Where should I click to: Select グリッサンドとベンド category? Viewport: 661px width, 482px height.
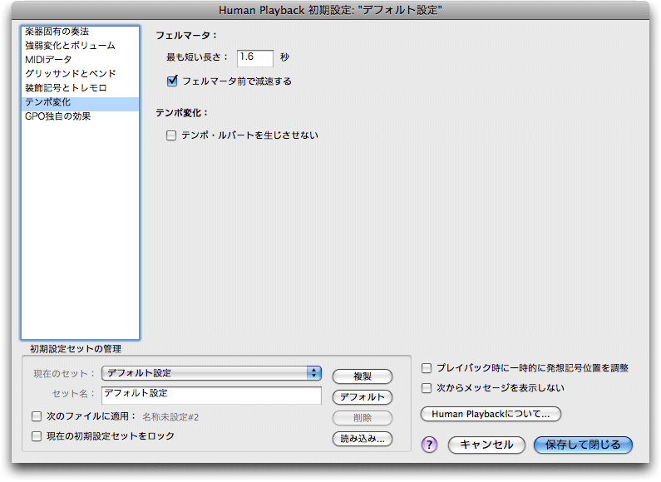point(80,74)
